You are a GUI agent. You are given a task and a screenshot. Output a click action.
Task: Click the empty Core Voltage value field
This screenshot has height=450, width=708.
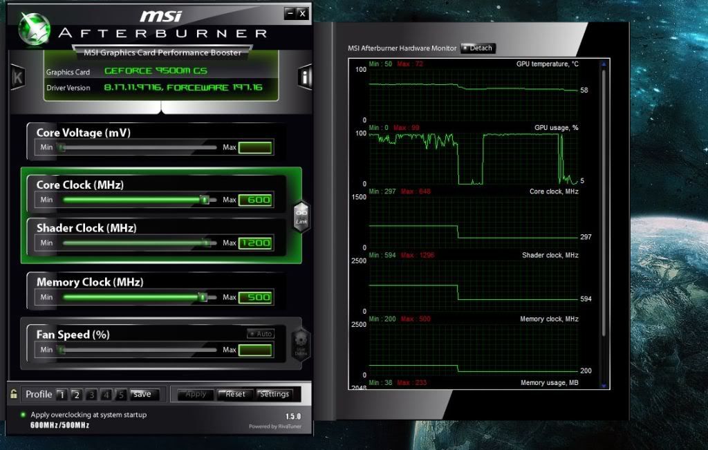[255, 148]
